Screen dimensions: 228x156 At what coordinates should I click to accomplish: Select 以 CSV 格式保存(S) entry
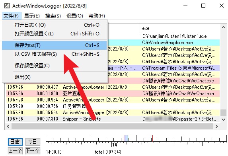click(55, 54)
